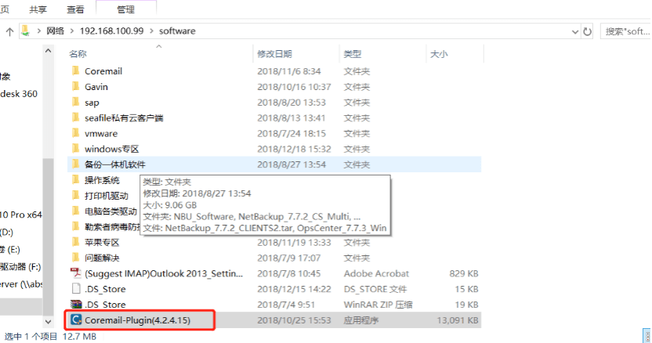Expand the chevron after 网络 breadcrumb
Image resolution: width=652 pixels, height=343 pixels.
(72, 31)
